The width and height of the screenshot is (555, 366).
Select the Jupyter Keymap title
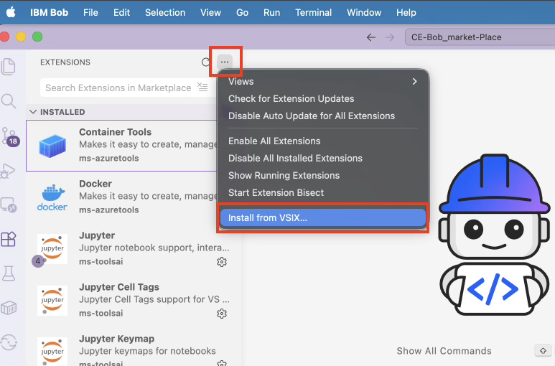(x=116, y=339)
